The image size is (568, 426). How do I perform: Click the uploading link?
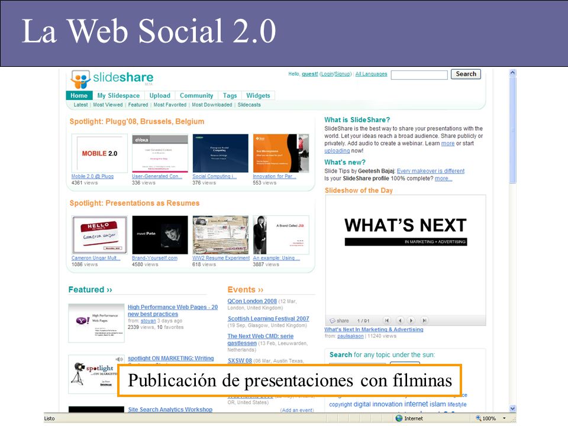click(x=337, y=151)
